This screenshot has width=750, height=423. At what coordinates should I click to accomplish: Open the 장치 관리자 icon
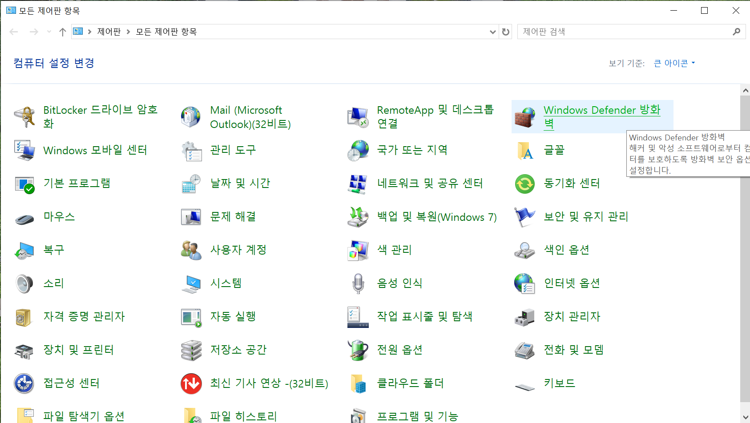[525, 317]
